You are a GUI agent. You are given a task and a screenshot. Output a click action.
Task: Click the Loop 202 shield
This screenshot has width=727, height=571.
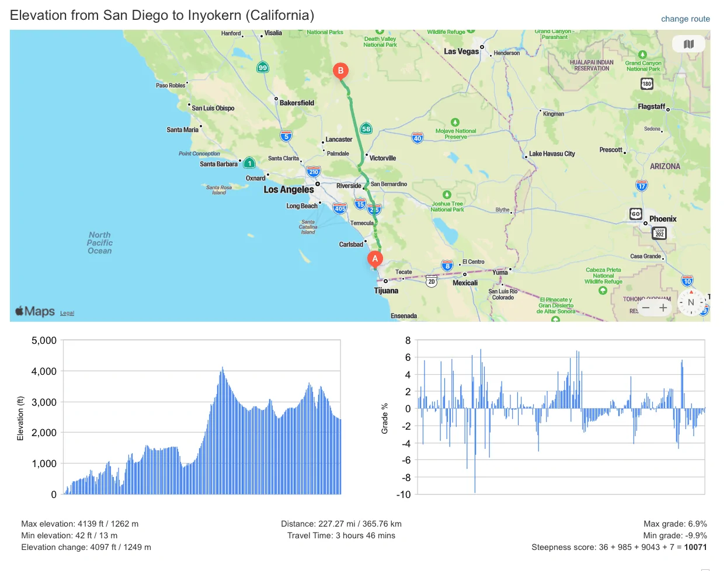coord(659,233)
